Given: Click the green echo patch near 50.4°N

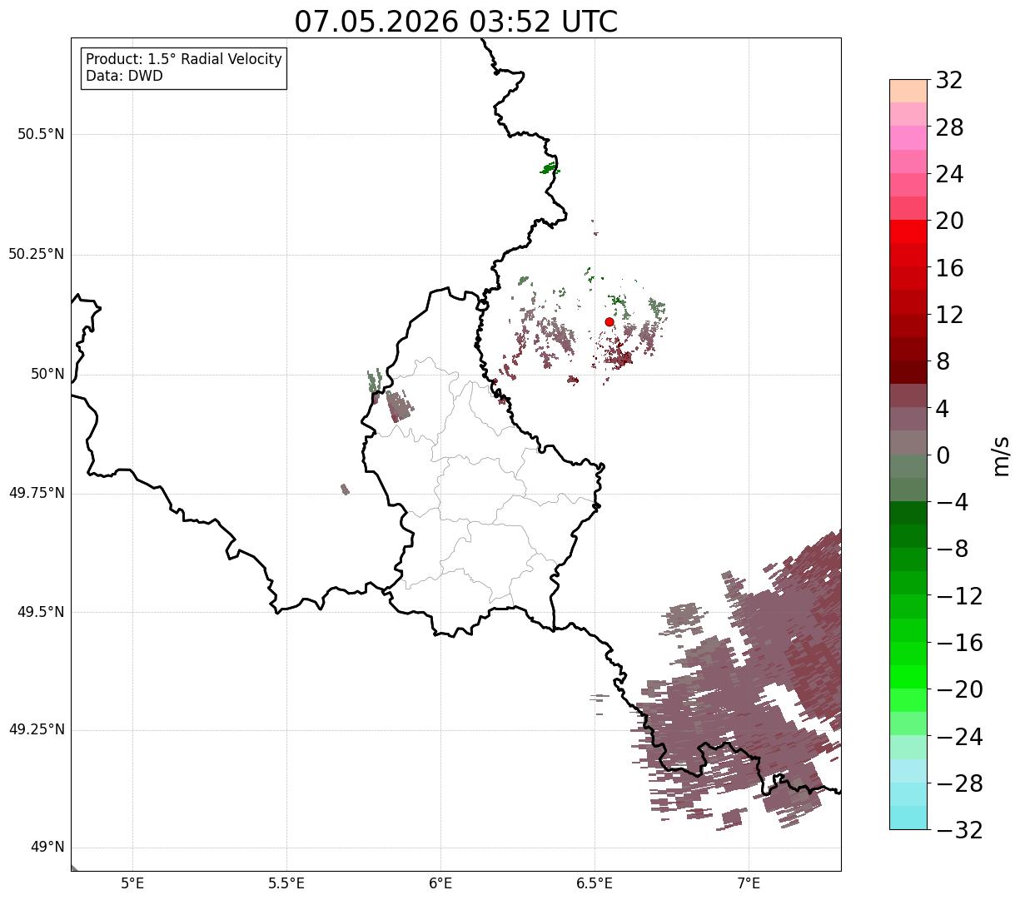Looking at the screenshot, I should click(x=550, y=169).
